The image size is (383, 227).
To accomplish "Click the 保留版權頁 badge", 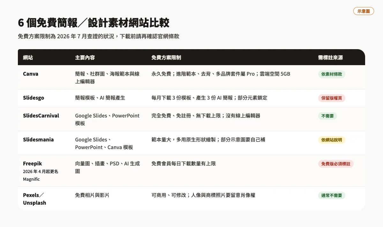I will coord(332,98).
